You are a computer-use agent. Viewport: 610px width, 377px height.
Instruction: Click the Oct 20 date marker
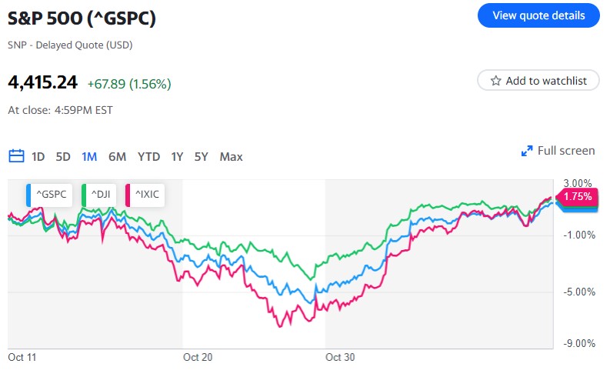(x=198, y=357)
